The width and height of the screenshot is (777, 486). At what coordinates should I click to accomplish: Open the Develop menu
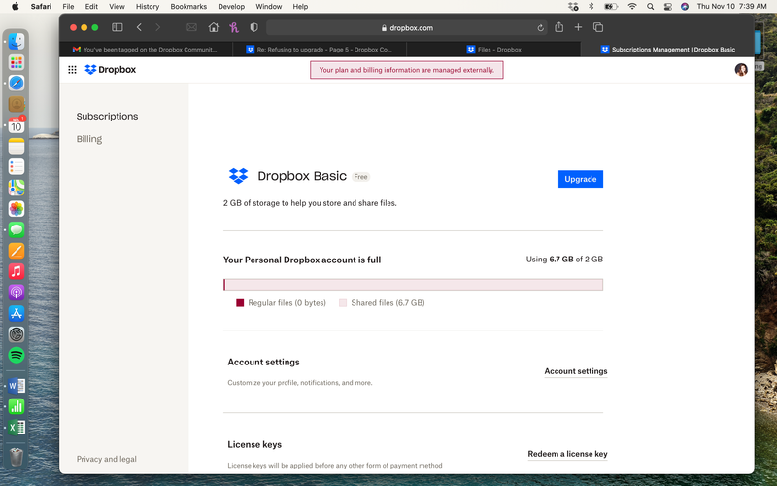pos(231,7)
